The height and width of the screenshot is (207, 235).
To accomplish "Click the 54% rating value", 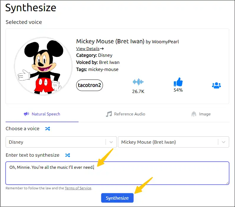I will (x=178, y=90).
